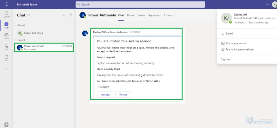
Task: Click in the Search box
Action: click(x=140, y=4)
